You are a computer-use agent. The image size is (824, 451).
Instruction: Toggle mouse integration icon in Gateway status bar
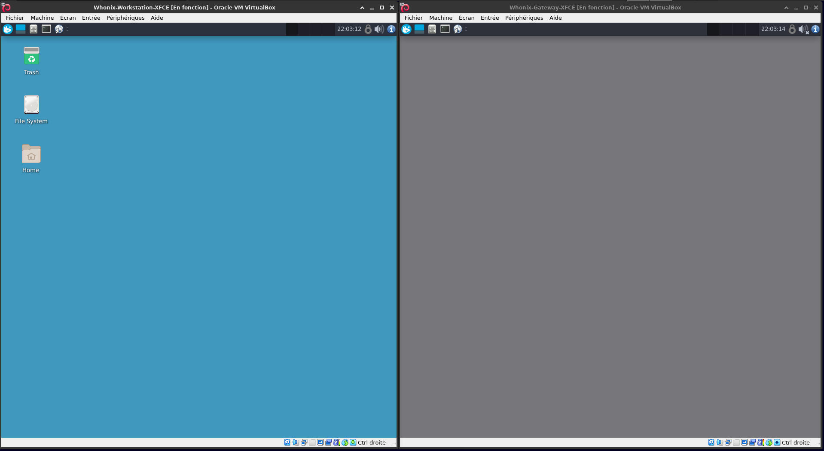tap(769, 442)
